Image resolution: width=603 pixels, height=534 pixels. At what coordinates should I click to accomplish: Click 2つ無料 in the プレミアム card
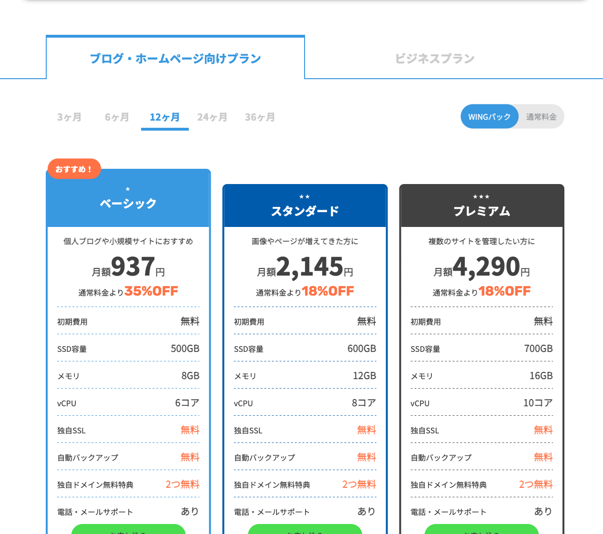coord(536,484)
